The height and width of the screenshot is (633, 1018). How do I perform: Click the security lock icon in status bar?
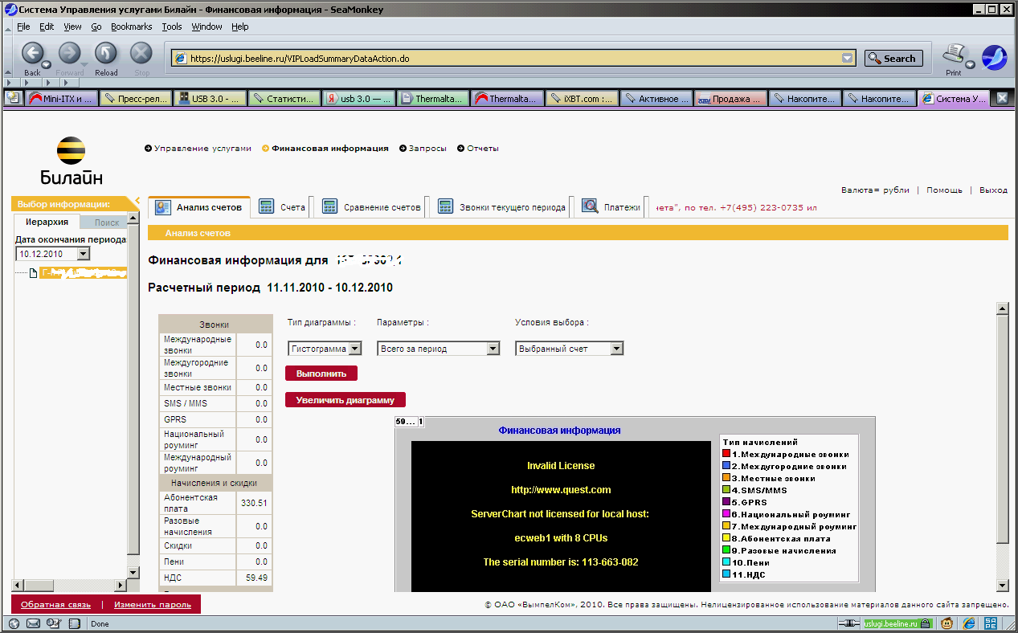click(926, 623)
